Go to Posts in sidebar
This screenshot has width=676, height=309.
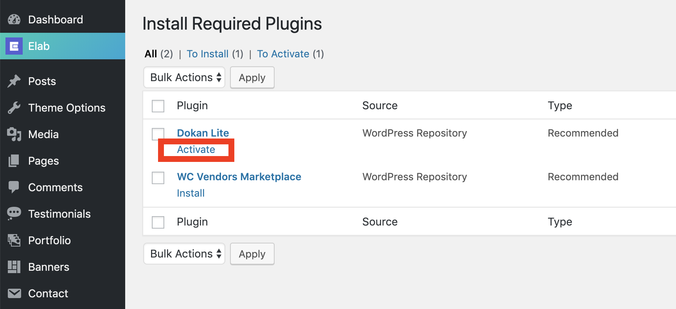coord(63,81)
